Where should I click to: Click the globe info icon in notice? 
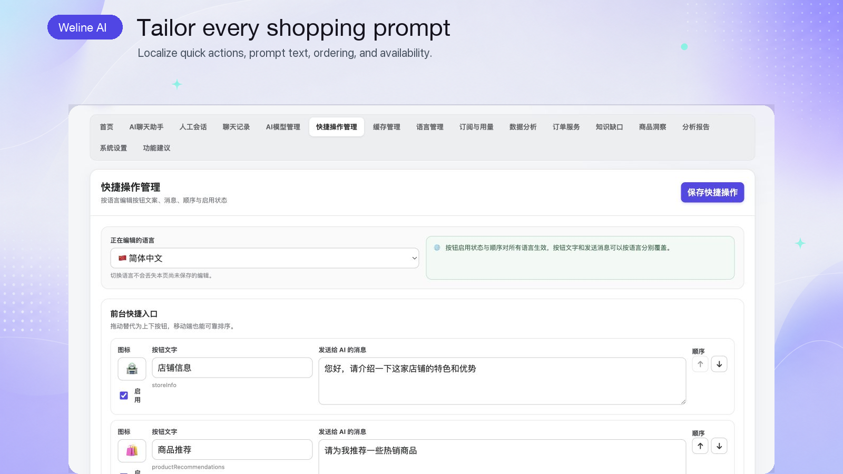point(437,248)
